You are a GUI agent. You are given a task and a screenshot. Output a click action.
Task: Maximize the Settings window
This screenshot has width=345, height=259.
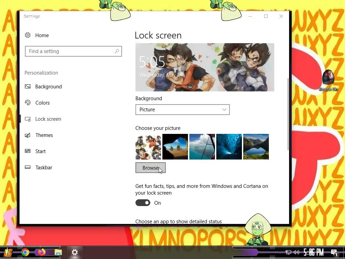click(266, 16)
